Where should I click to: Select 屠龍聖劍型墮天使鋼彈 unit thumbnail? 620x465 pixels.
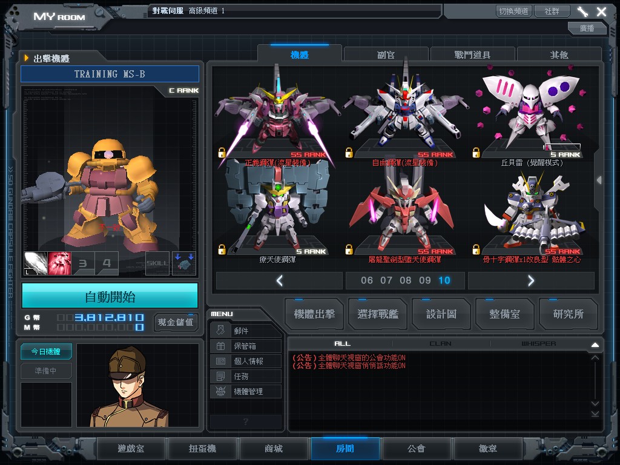coord(404,209)
